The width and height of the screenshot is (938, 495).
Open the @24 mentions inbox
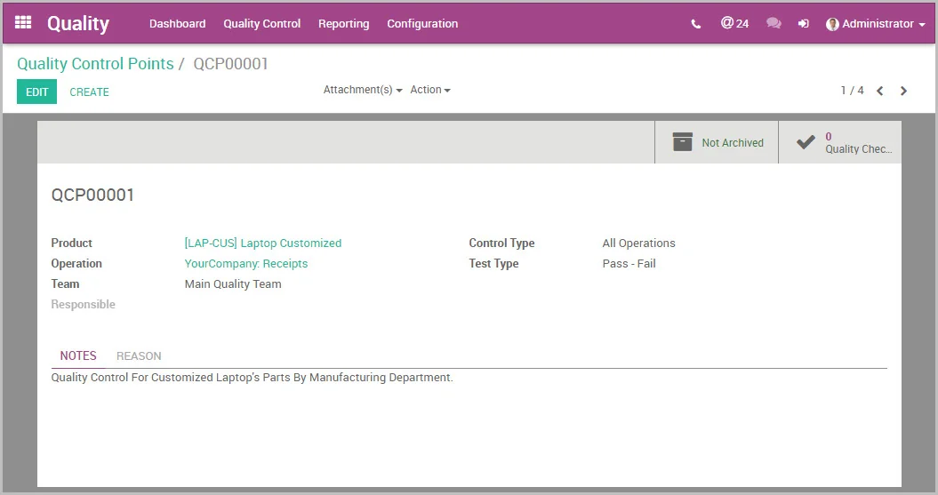[x=734, y=23]
